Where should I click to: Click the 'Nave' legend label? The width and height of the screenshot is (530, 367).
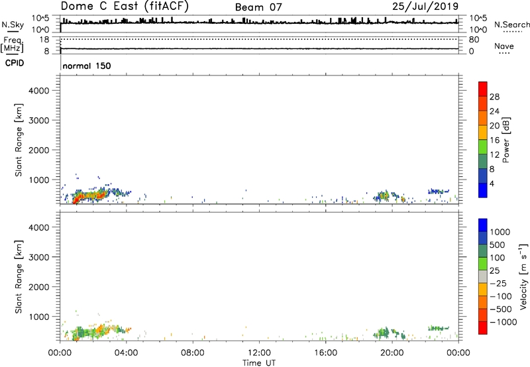click(504, 46)
